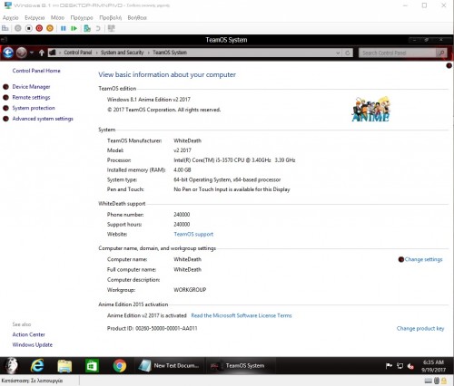Image resolution: width=454 pixels, height=386 pixels.
Task: Launch Internet Explorer from taskbar
Action: (37, 365)
